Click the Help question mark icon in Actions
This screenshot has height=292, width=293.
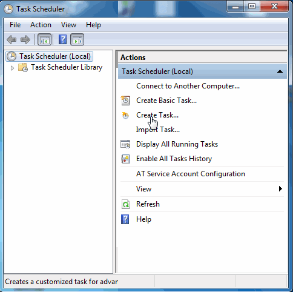point(125,219)
